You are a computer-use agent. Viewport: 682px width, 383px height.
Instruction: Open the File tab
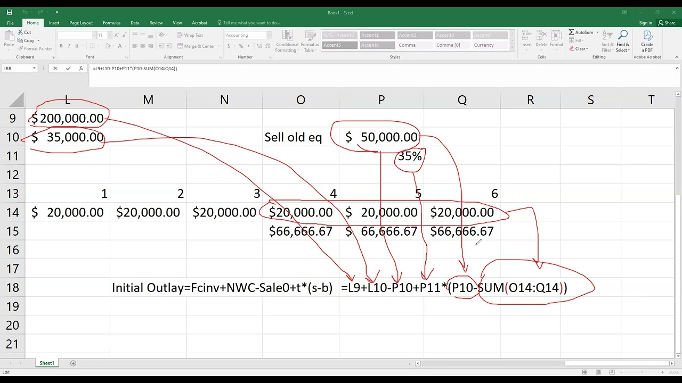pos(10,23)
